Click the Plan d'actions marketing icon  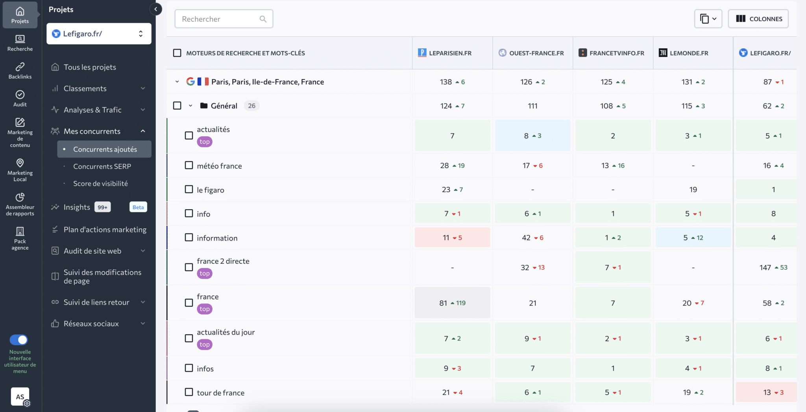point(55,229)
